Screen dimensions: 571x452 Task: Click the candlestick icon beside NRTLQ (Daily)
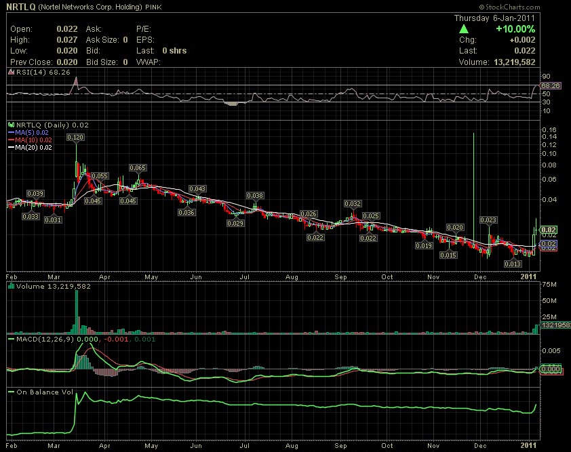click(12, 125)
